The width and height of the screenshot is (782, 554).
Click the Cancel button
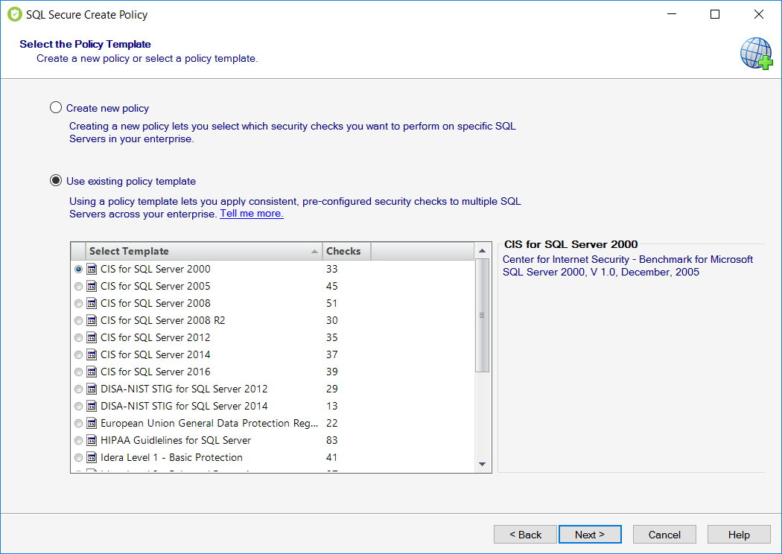tap(664, 535)
